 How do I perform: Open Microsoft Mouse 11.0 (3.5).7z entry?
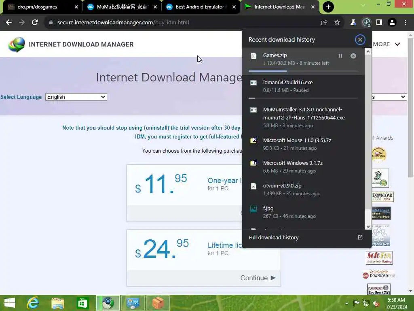(x=303, y=144)
